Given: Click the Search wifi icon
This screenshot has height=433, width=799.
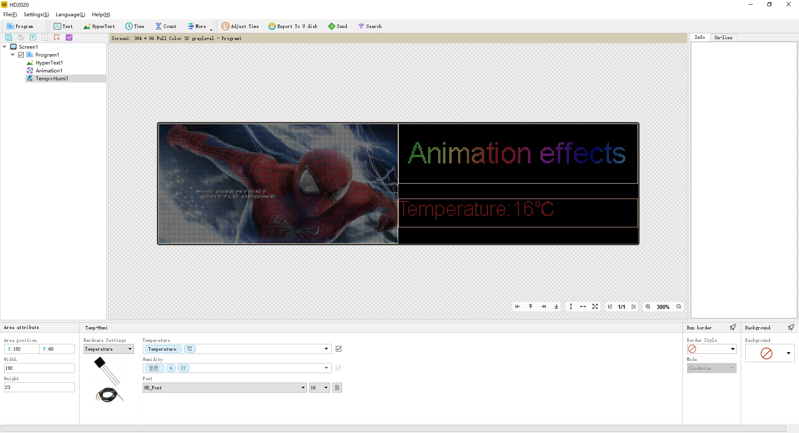Looking at the screenshot, I should click(x=361, y=26).
